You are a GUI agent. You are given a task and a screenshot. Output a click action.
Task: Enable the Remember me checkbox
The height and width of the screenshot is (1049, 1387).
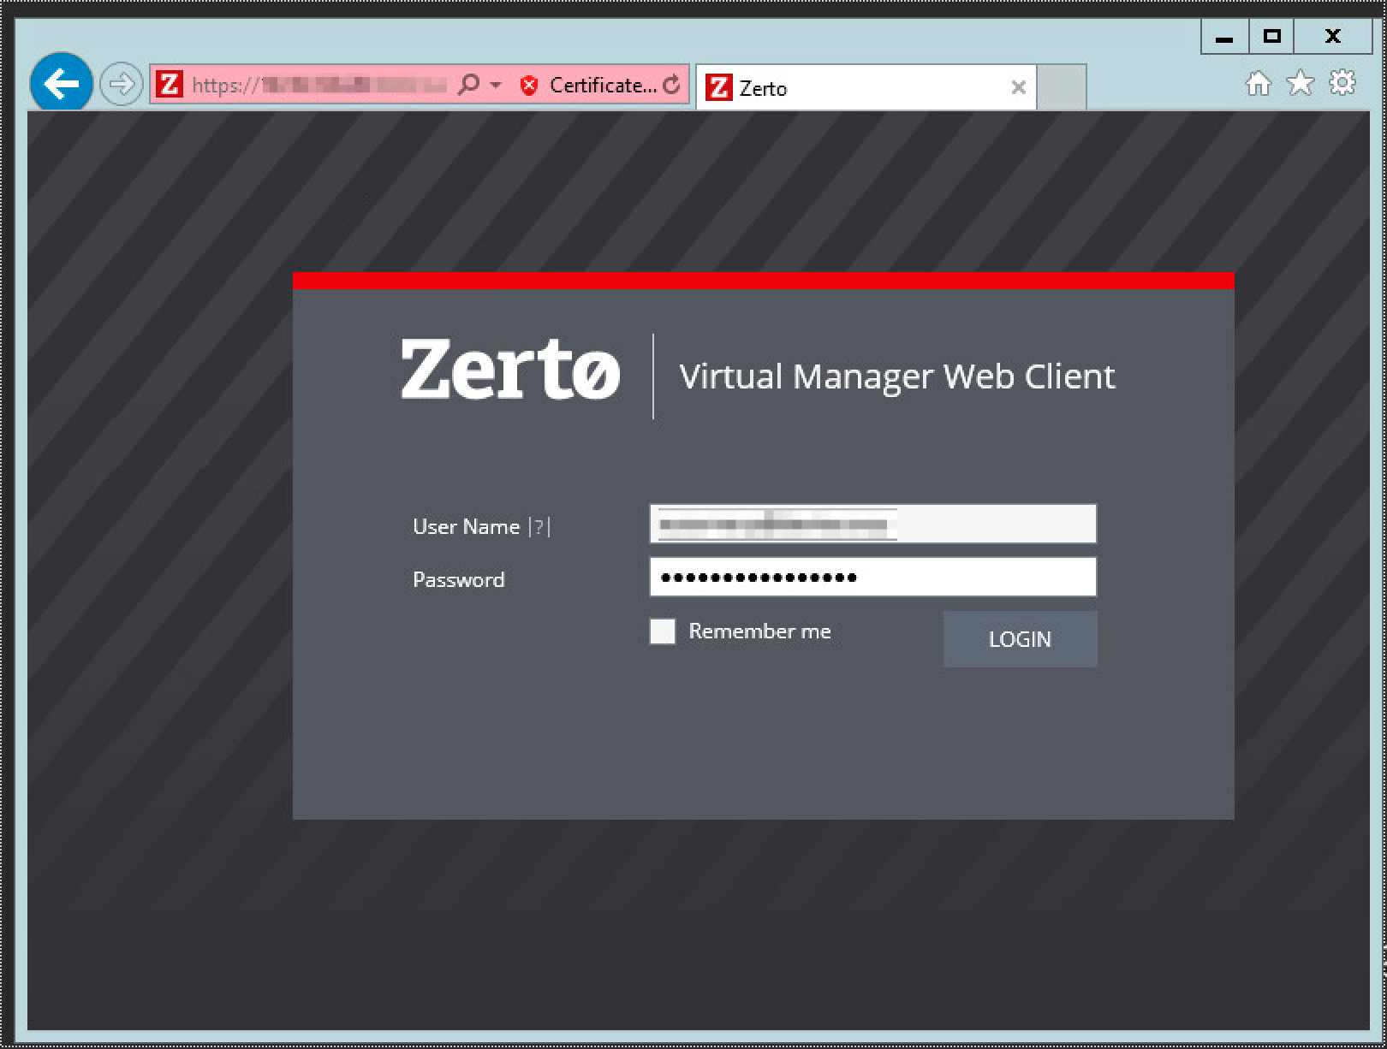pos(662,631)
